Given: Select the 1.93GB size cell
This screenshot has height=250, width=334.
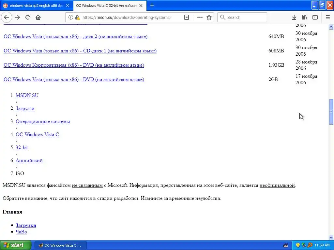Looking at the screenshot, I should point(276,65).
